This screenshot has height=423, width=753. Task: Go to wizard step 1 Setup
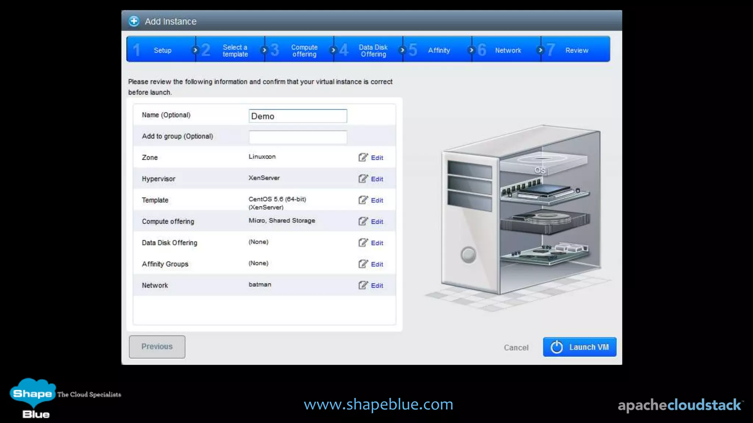point(161,49)
